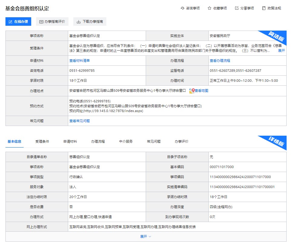Click the 政策法规 document icon
This screenshot has height=245, width=296.
[x=264, y=8]
